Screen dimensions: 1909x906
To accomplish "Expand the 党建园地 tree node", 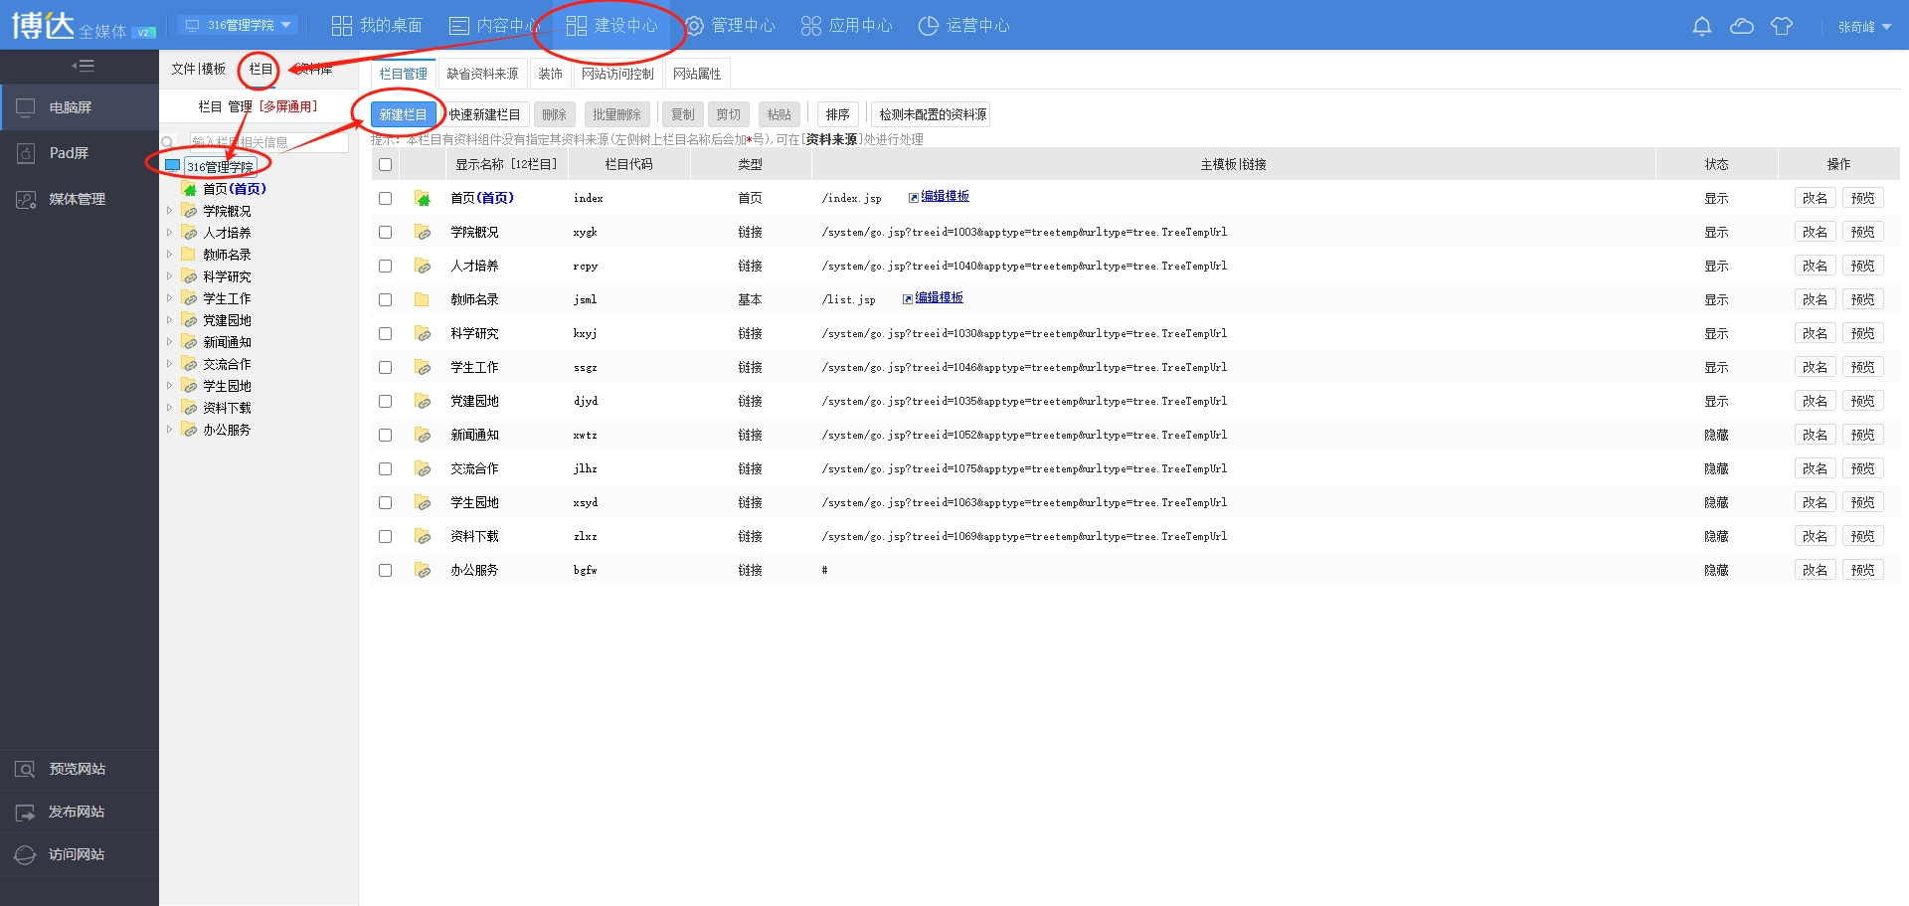I will 169,320.
